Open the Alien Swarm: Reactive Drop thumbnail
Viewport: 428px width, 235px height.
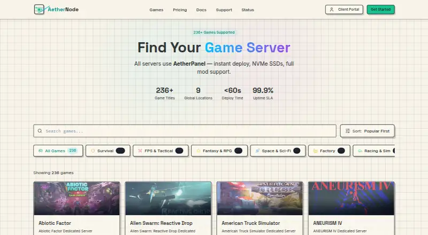(168, 199)
